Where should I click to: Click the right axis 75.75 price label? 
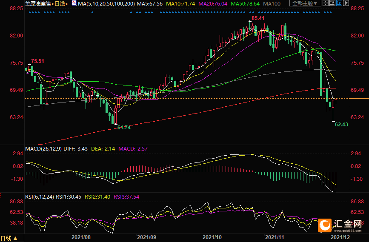pos(357,63)
